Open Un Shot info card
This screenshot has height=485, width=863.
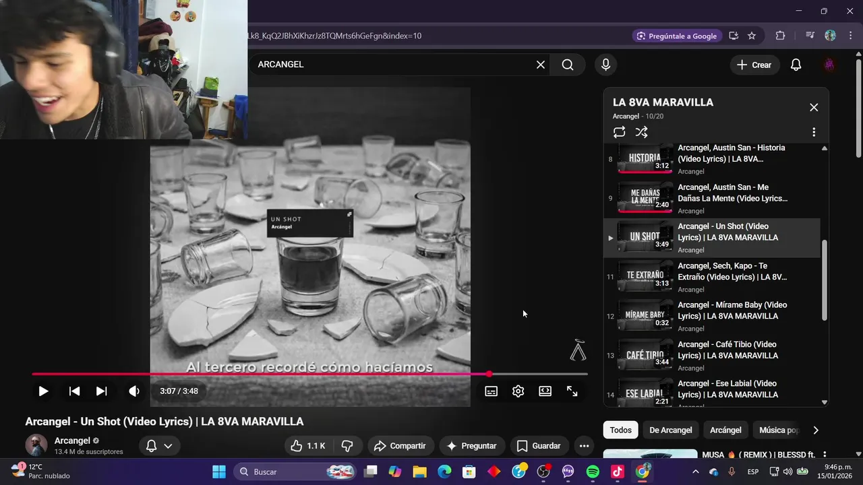coord(309,222)
